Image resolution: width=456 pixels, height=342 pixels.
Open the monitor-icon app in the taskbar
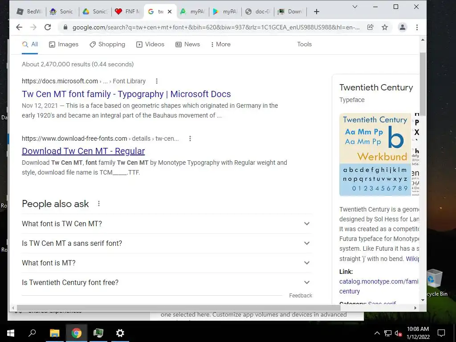pyautogui.click(x=98, y=333)
